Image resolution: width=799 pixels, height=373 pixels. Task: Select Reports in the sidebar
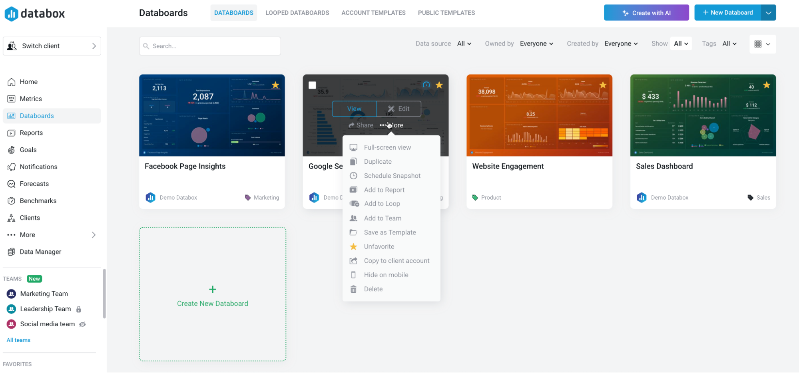tap(31, 133)
